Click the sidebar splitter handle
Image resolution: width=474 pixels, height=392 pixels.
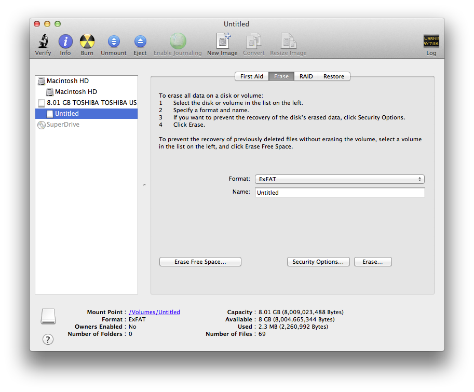pyautogui.click(x=144, y=185)
